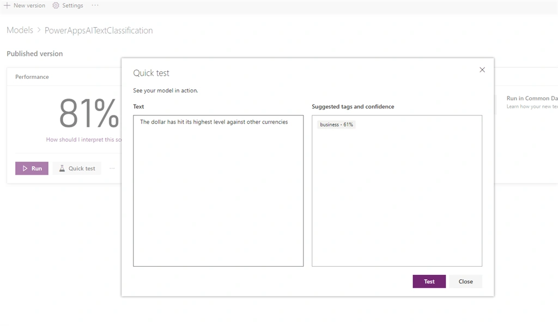Click the See your model in action text
The width and height of the screenshot is (558, 326).
pyautogui.click(x=166, y=91)
